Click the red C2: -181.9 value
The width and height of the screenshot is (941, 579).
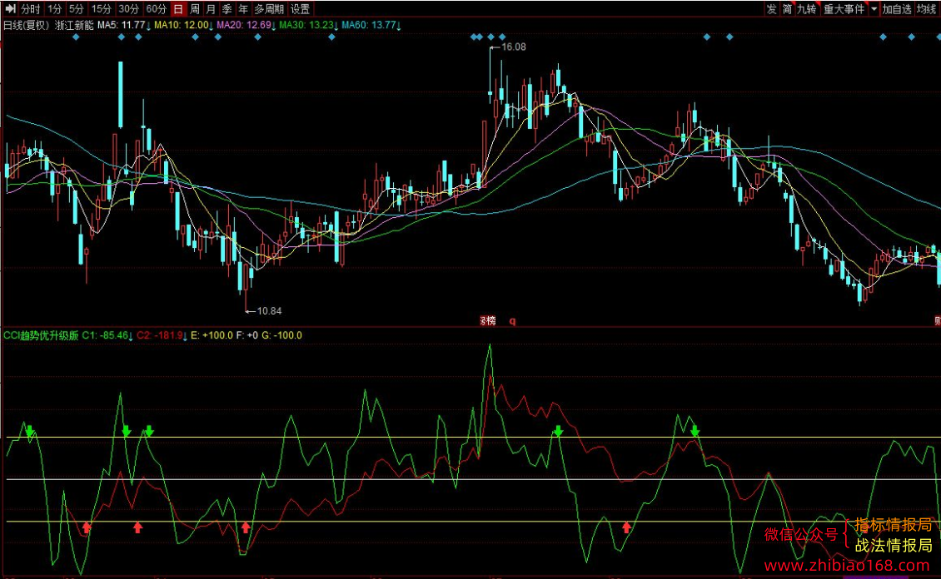pos(160,335)
